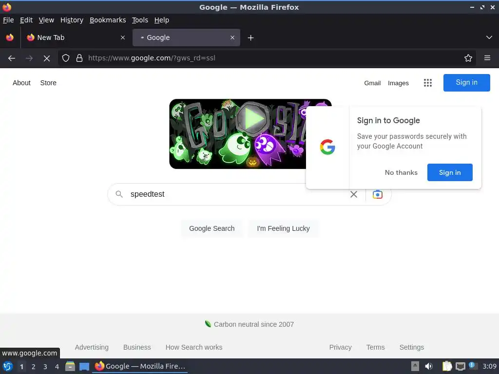Select the Google tab
This screenshot has height=374, width=499.
pyautogui.click(x=186, y=37)
